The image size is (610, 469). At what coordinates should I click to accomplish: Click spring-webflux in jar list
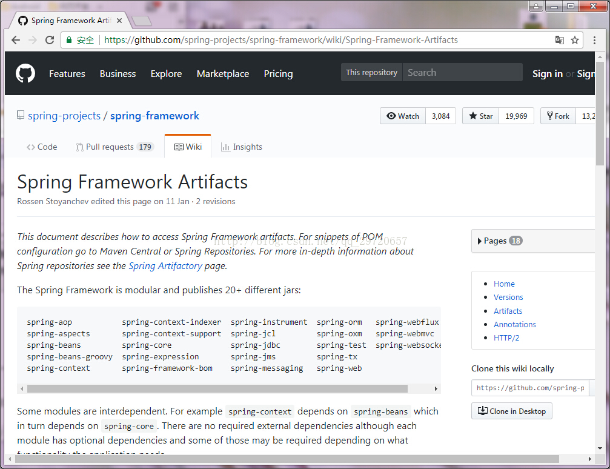click(407, 322)
